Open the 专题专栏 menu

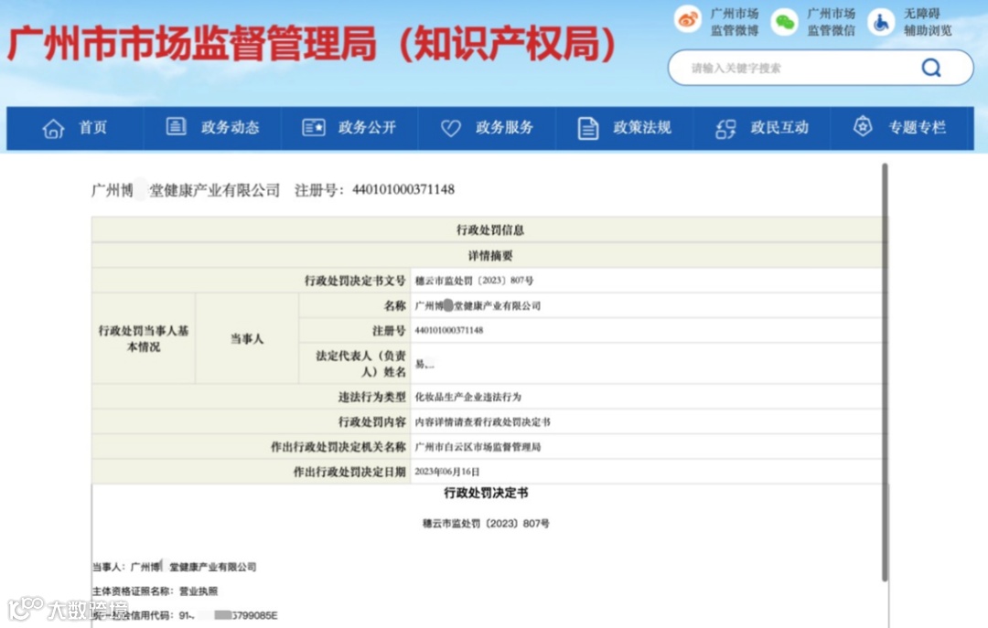tap(917, 127)
